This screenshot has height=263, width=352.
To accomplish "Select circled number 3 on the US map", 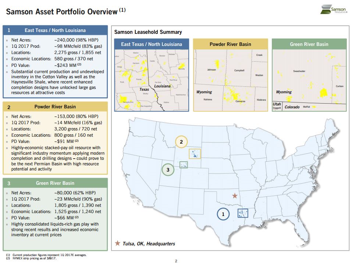I will (x=168, y=170).
